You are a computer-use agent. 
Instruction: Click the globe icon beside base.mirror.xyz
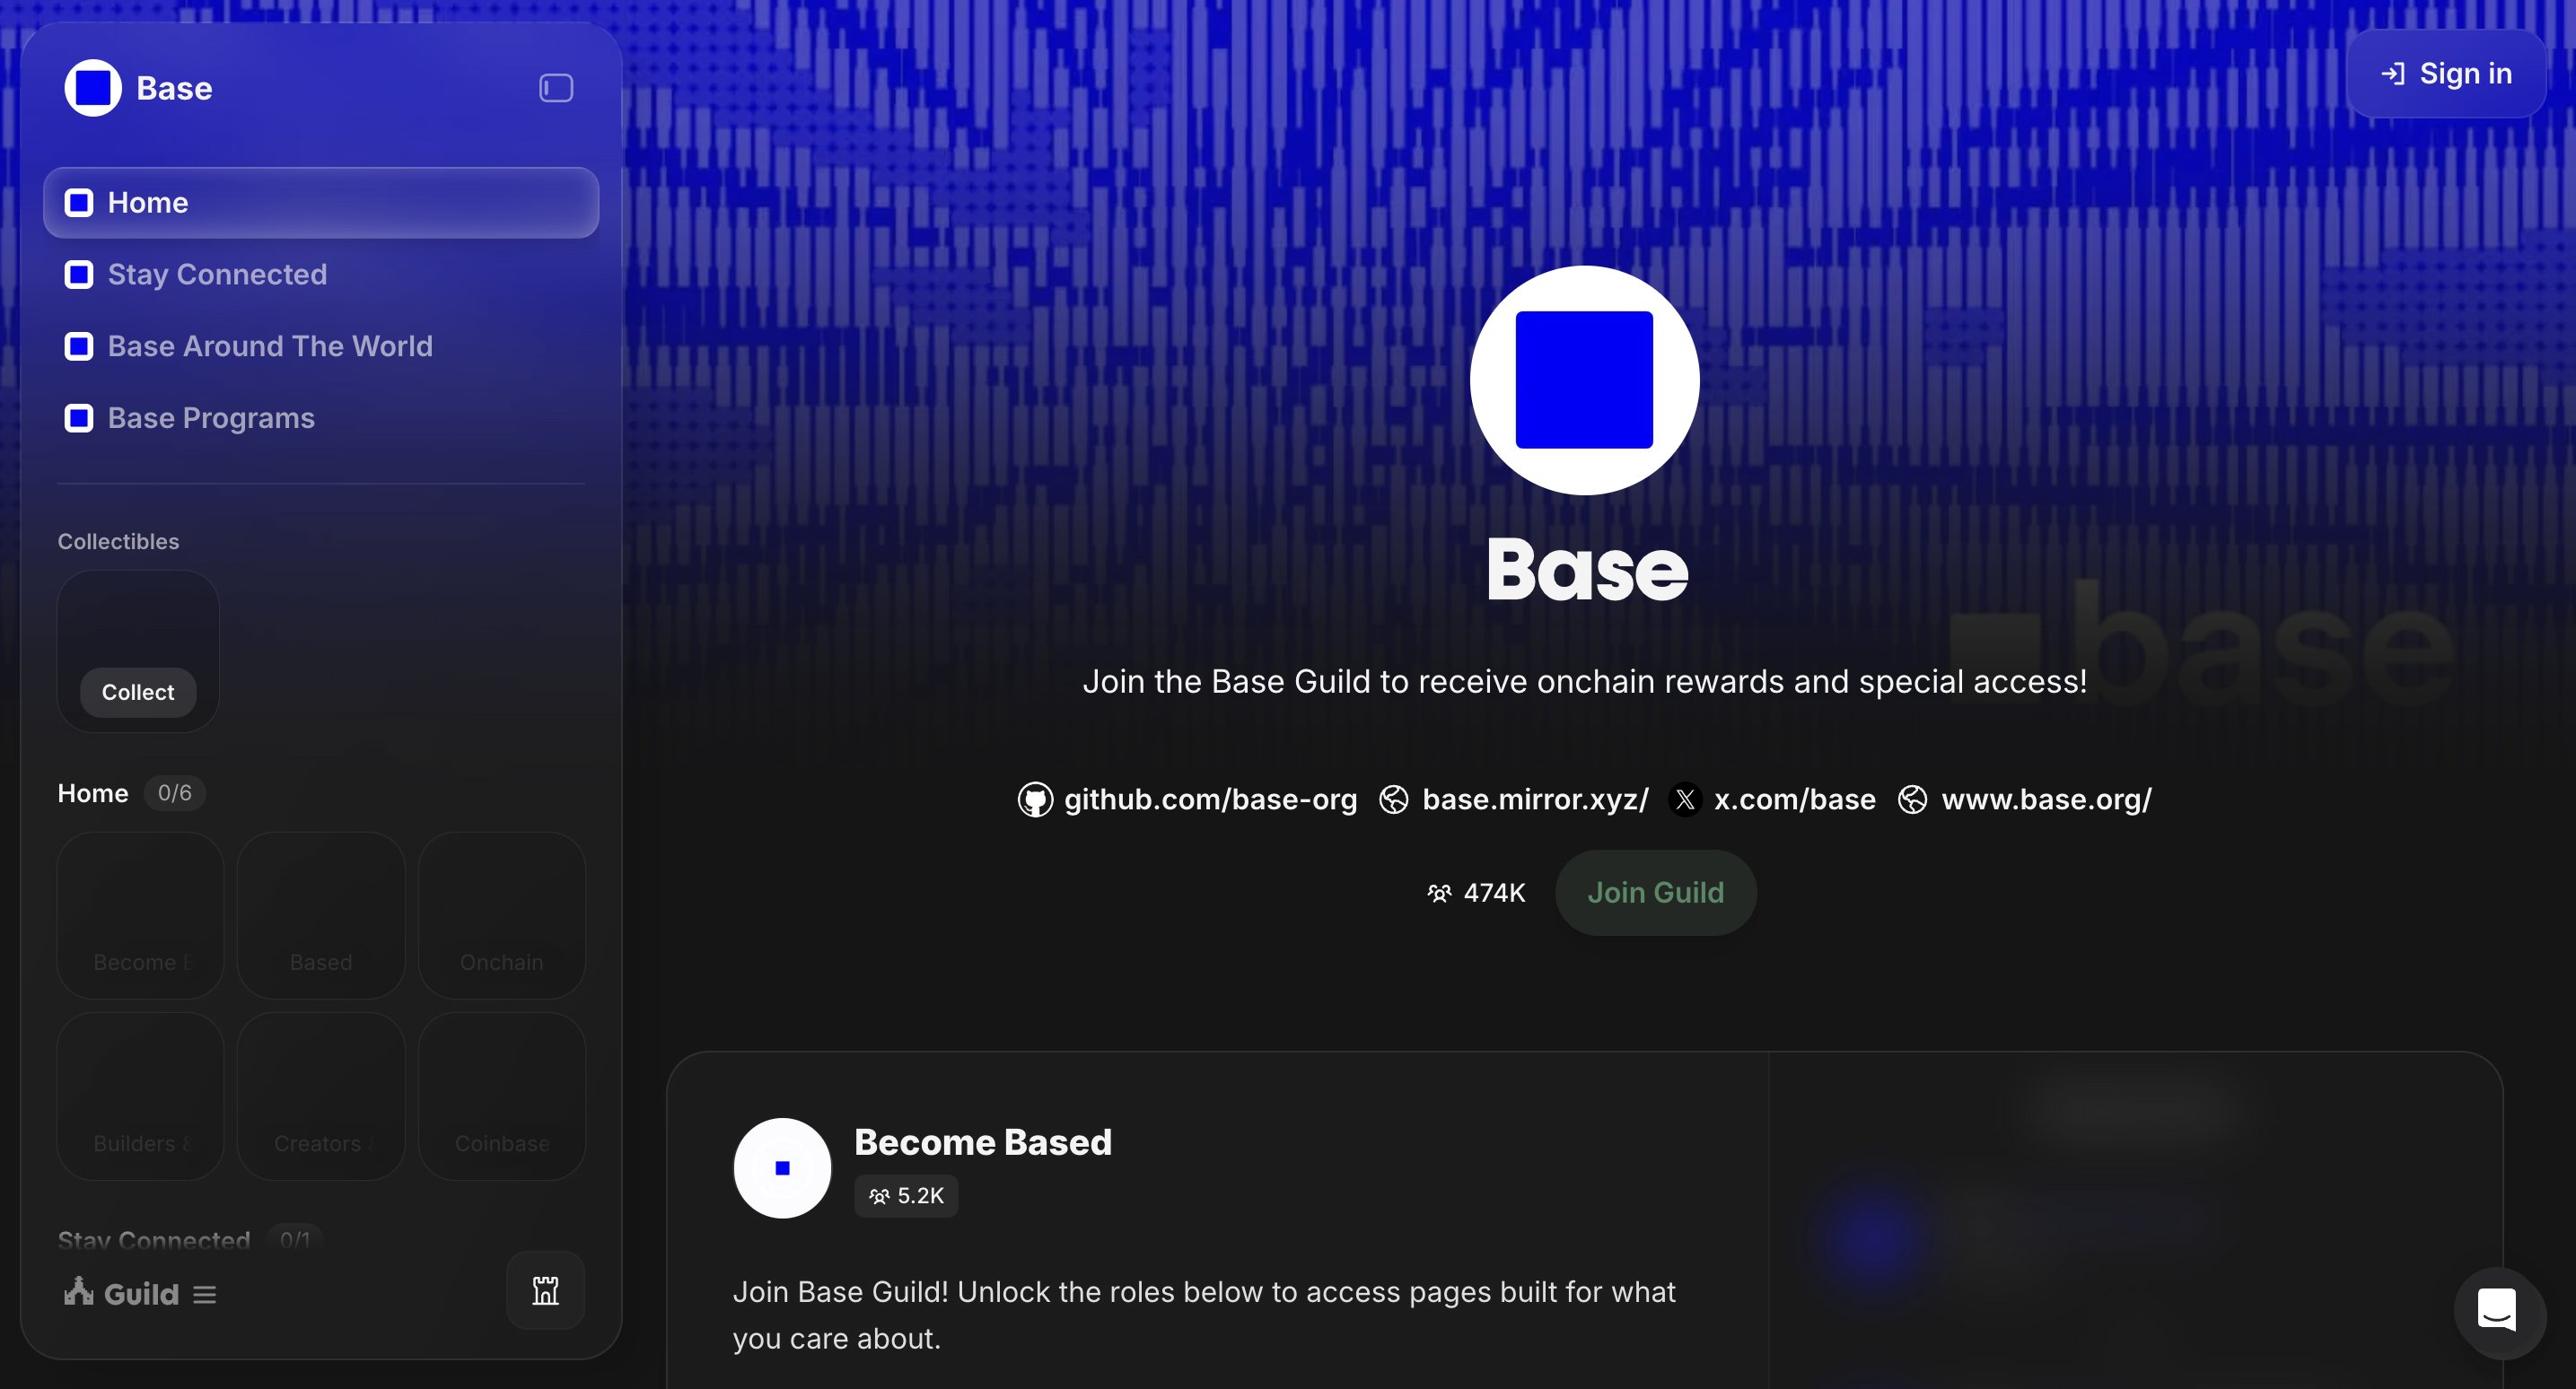pos(1394,799)
